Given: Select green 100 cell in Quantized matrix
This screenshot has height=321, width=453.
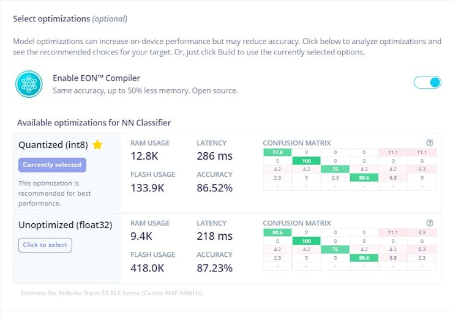Looking at the screenshot, I should pos(306,161).
